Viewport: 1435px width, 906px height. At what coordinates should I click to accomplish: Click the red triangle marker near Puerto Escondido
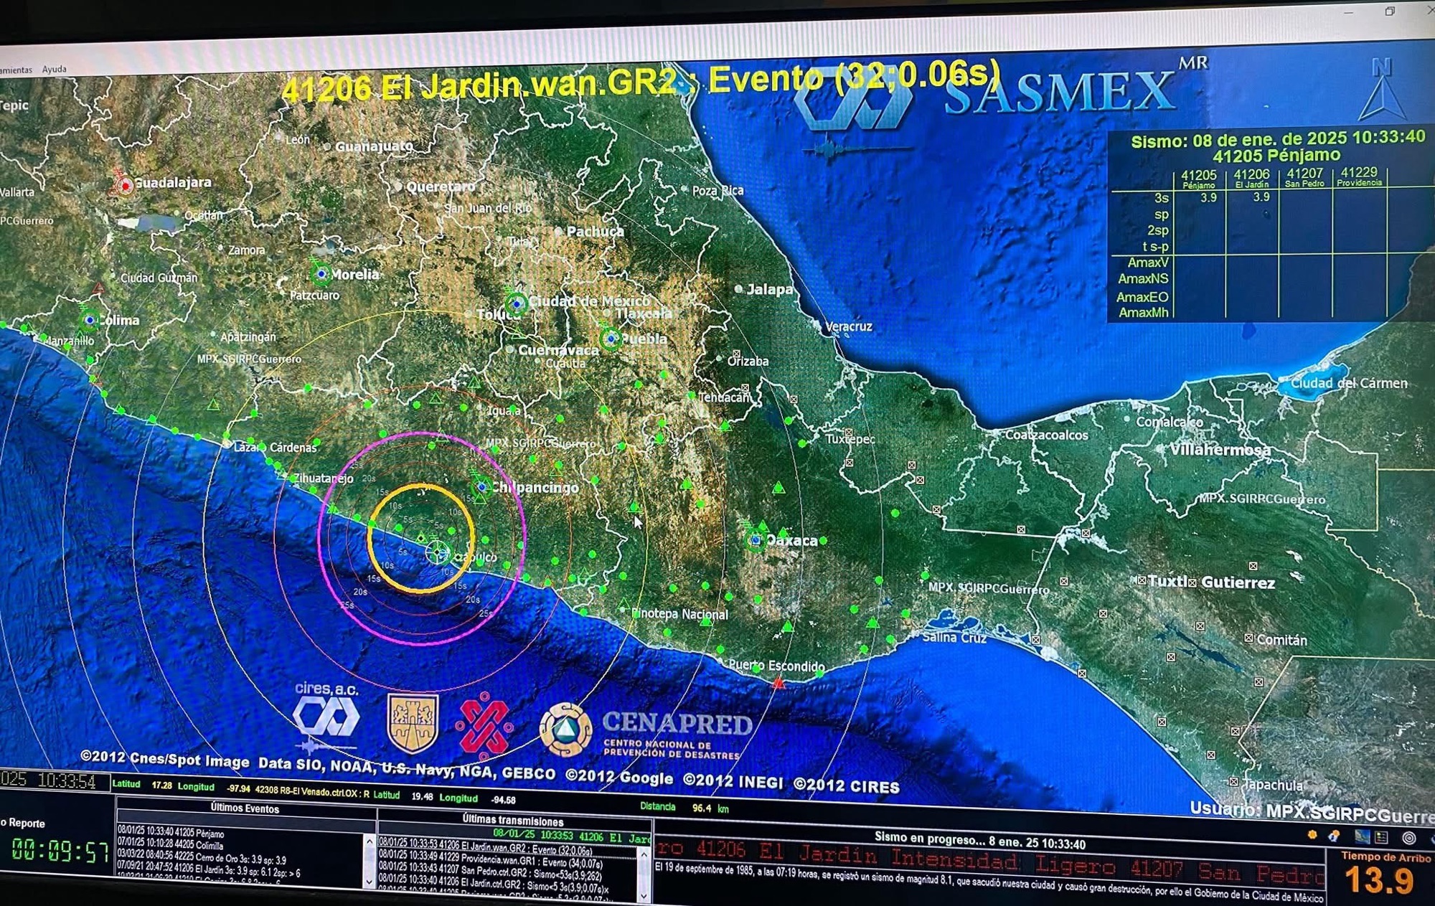click(778, 683)
